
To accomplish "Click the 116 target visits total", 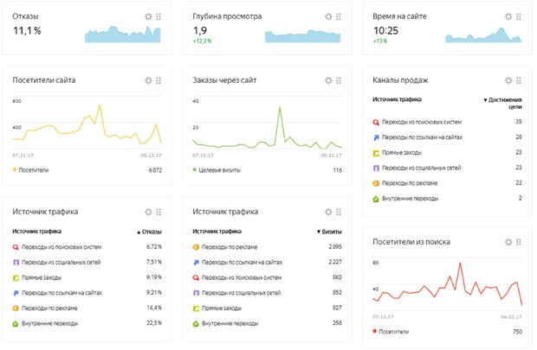I will (x=337, y=170).
